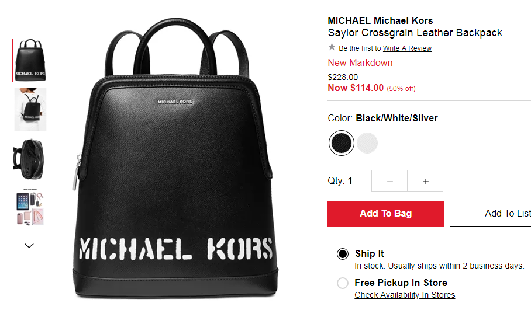Open the Write A Review link

click(x=407, y=48)
